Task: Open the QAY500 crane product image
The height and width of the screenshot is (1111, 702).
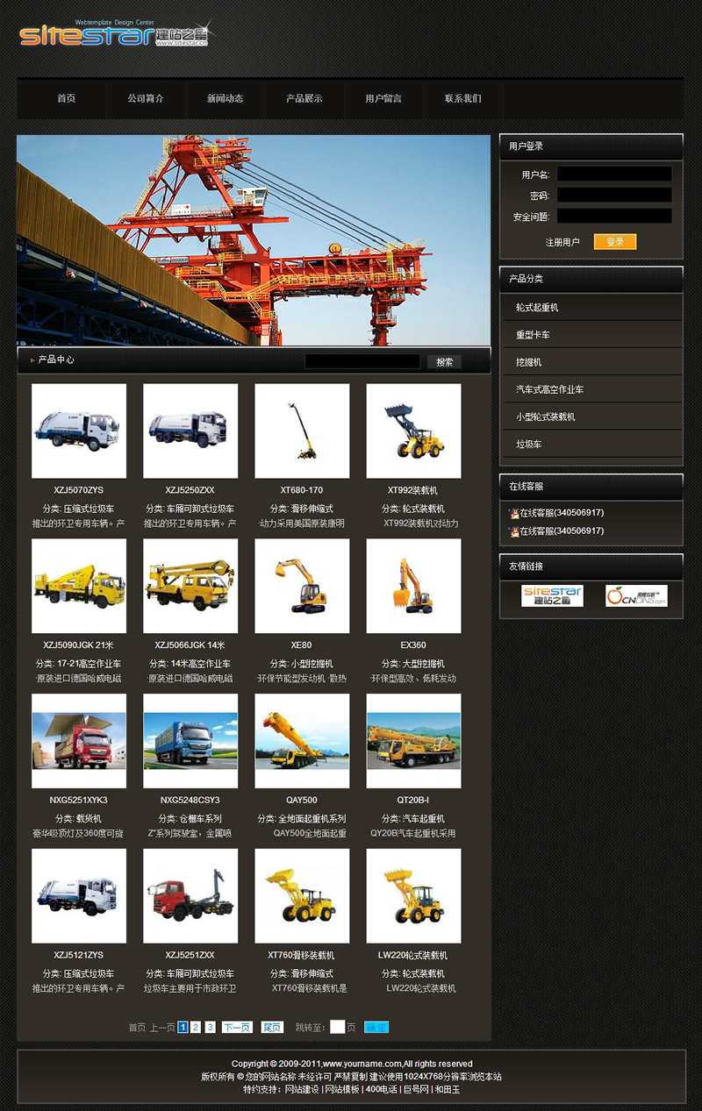Action: click(302, 741)
